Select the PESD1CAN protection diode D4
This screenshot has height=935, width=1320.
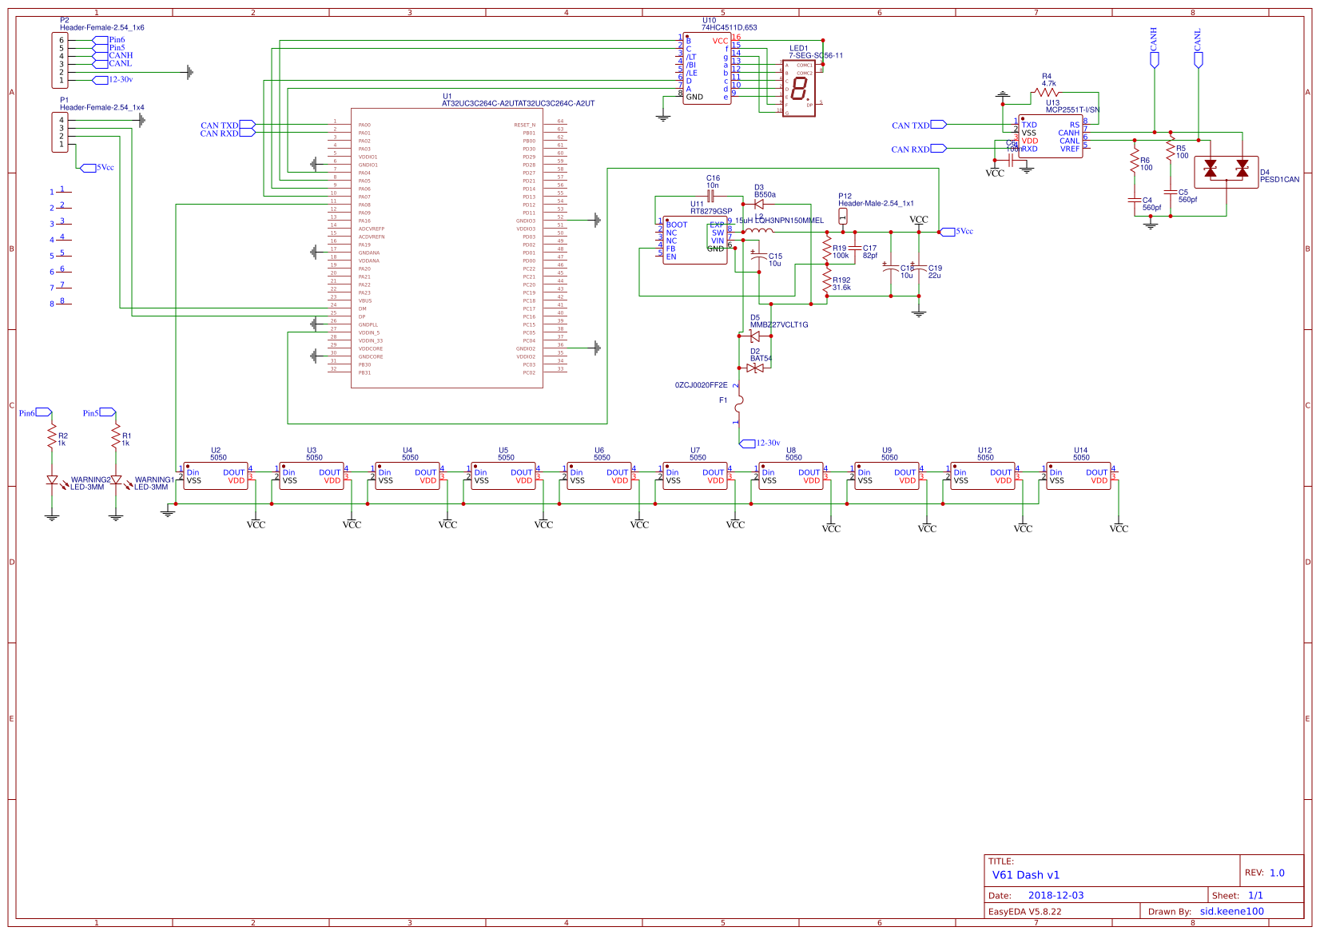coord(1227,172)
